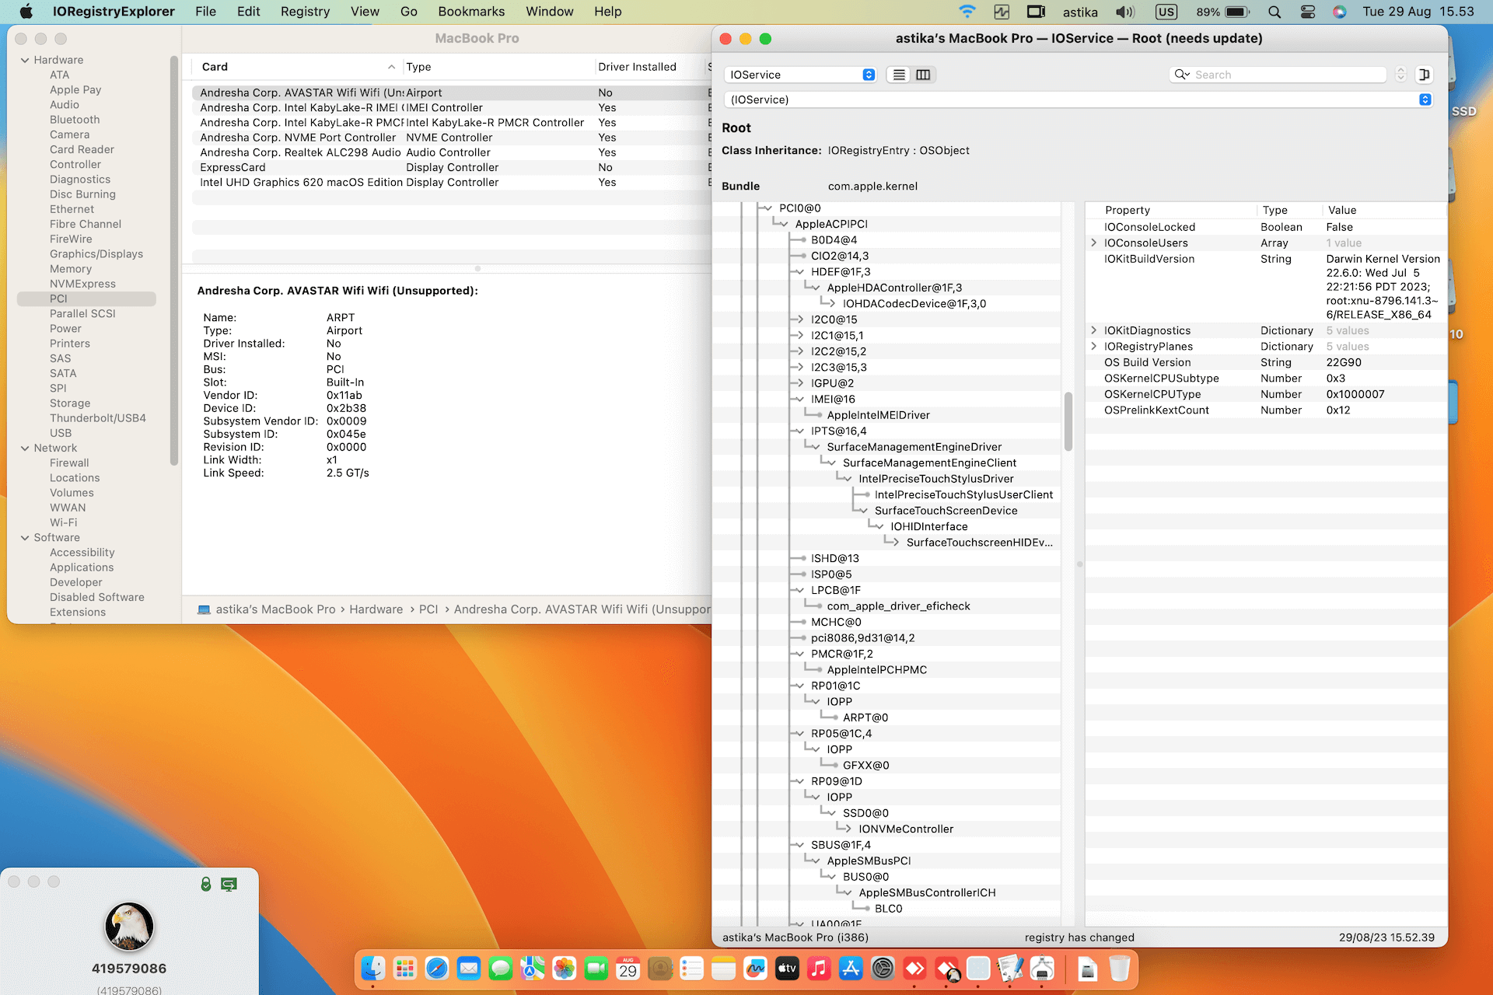1493x995 pixels.
Task: Open the Bookmarks menu
Action: [471, 12]
